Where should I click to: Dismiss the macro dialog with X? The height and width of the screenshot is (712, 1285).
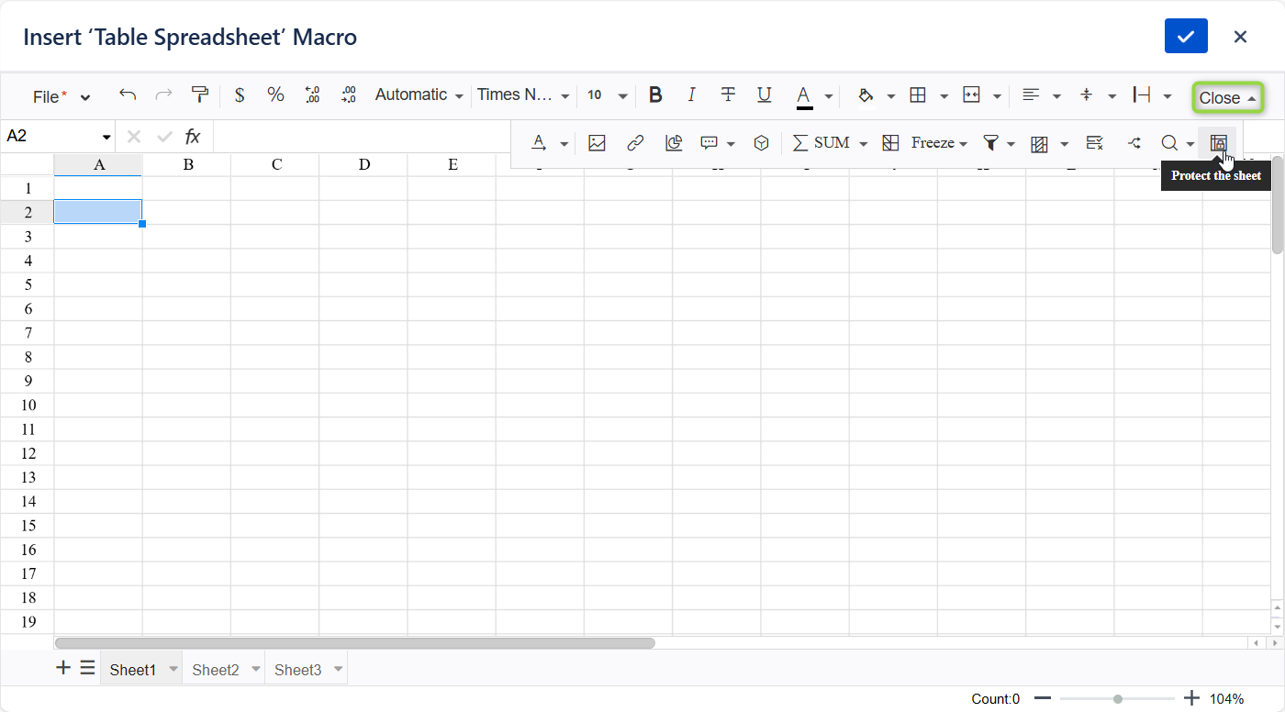[1240, 37]
